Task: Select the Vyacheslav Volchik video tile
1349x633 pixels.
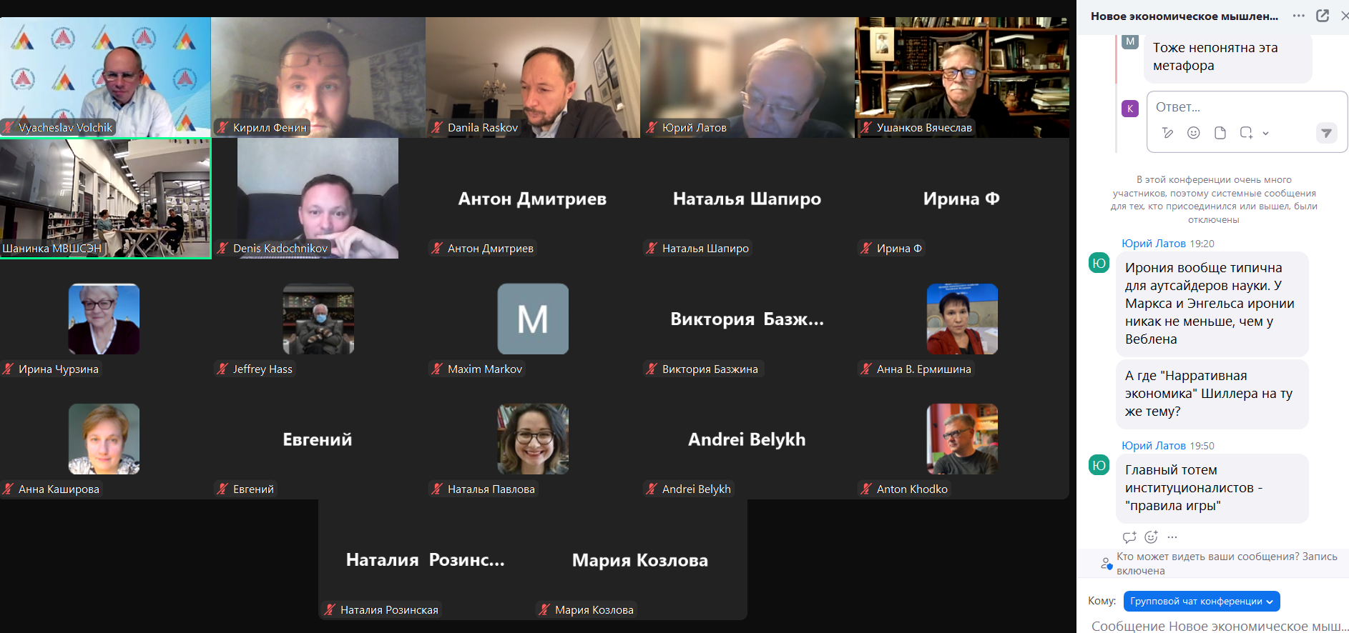Action: (105, 77)
